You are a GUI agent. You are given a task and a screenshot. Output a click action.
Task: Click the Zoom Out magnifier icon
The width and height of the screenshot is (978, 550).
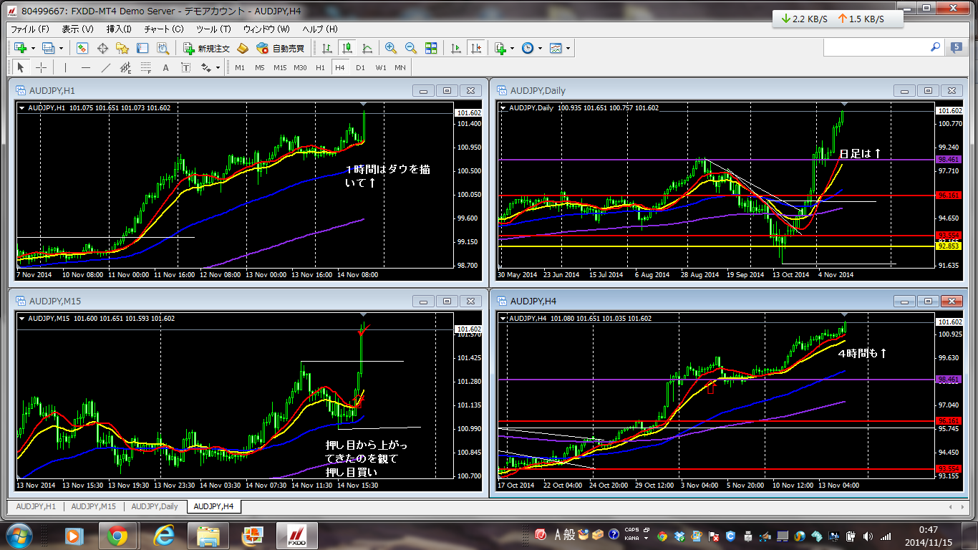(411, 48)
